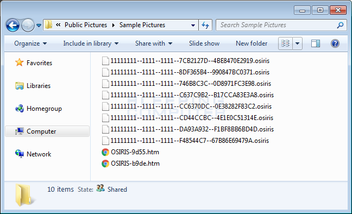Select file ending 0D8971FC3E98.osiris

[x=191, y=84]
